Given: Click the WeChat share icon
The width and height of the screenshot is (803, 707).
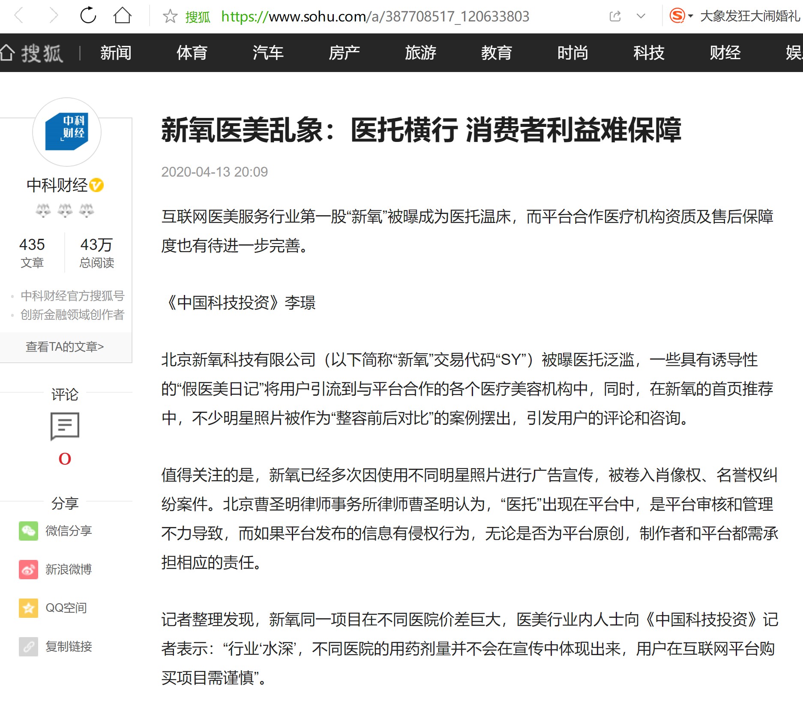Looking at the screenshot, I should tap(29, 531).
